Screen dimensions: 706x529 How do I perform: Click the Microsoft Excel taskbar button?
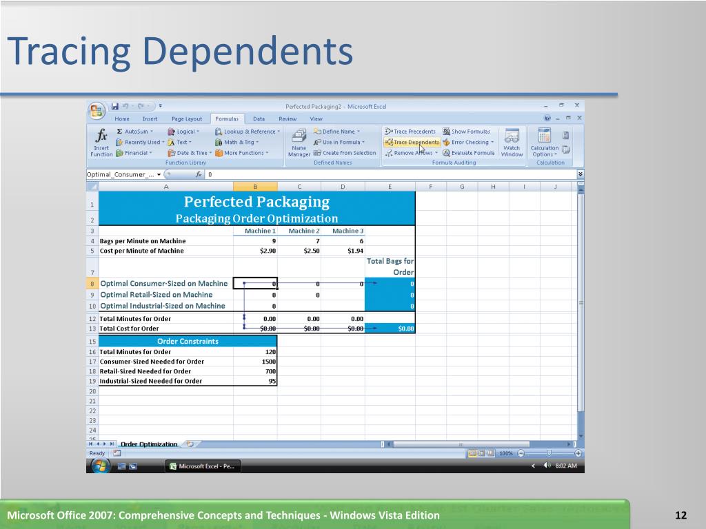tap(203, 466)
